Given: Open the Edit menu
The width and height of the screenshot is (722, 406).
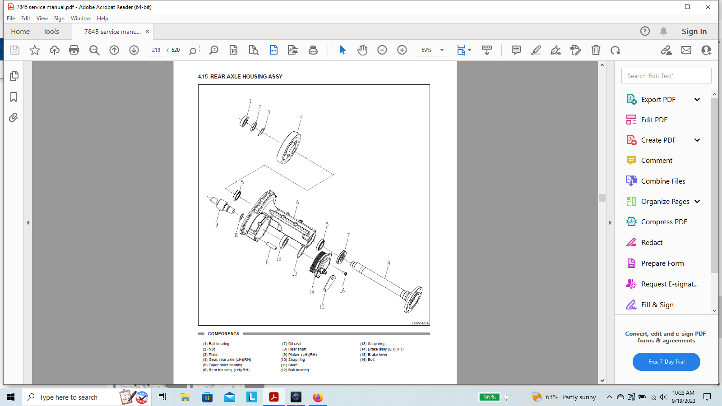Looking at the screenshot, I should (x=26, y=18).
